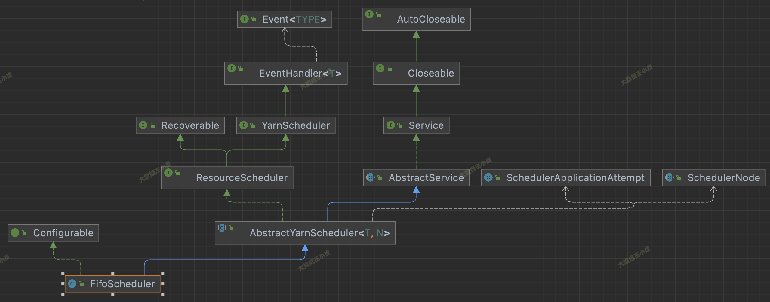Click the interface icon on the Closeable node
Viewport: 770px width, 302px height.
pos(380,68)
